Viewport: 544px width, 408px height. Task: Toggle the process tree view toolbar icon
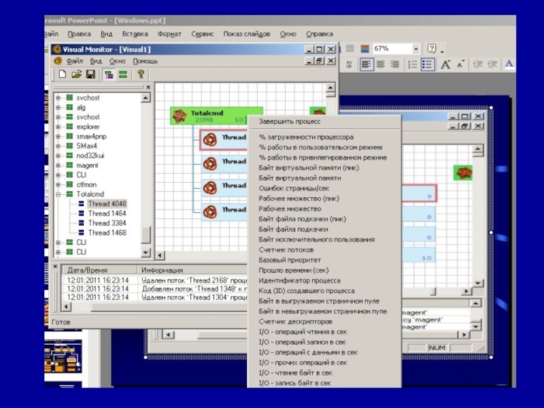[109, 74]
